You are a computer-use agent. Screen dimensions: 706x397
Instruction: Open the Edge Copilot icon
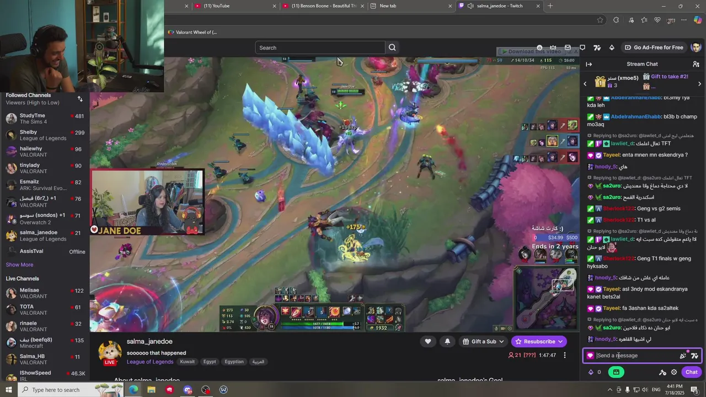tap(698, 20)
